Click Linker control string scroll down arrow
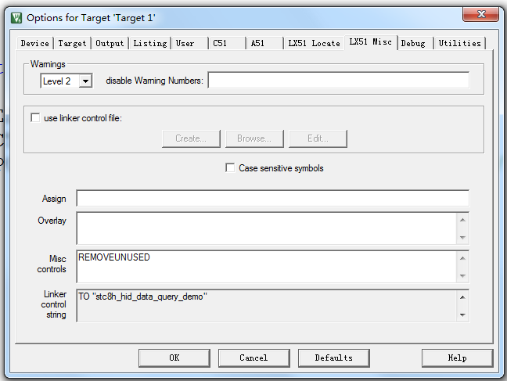This screenshot has height=381, width=507. click(462, 315)
